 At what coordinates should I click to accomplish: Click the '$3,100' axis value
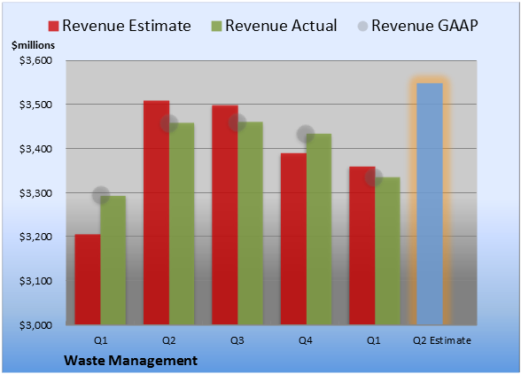coord(35,281)
